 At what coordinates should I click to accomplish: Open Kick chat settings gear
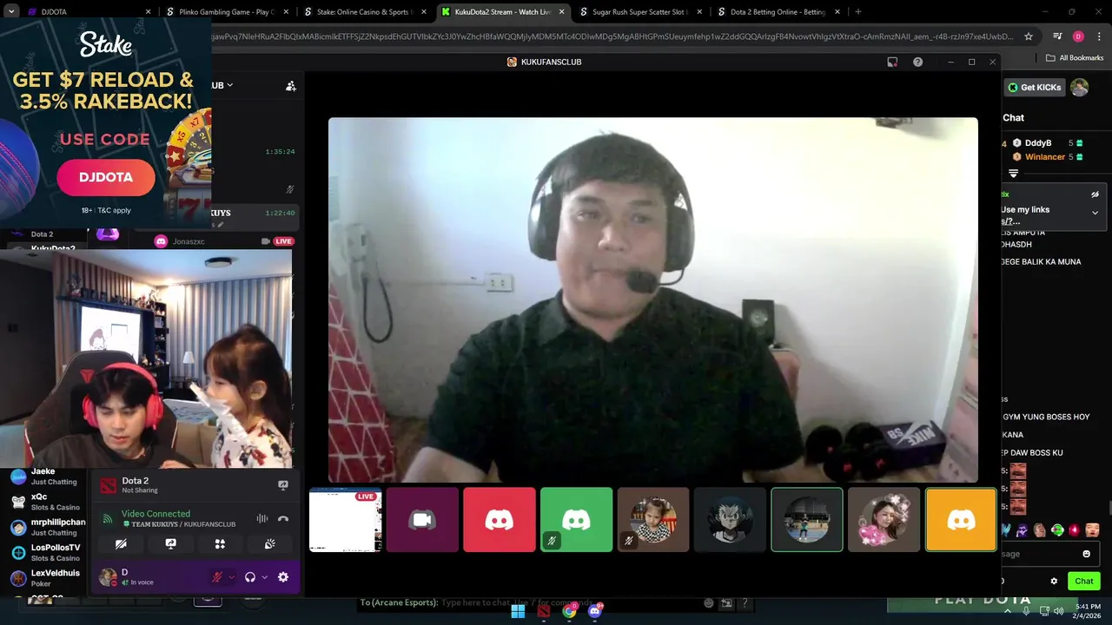click(1054, 582)
